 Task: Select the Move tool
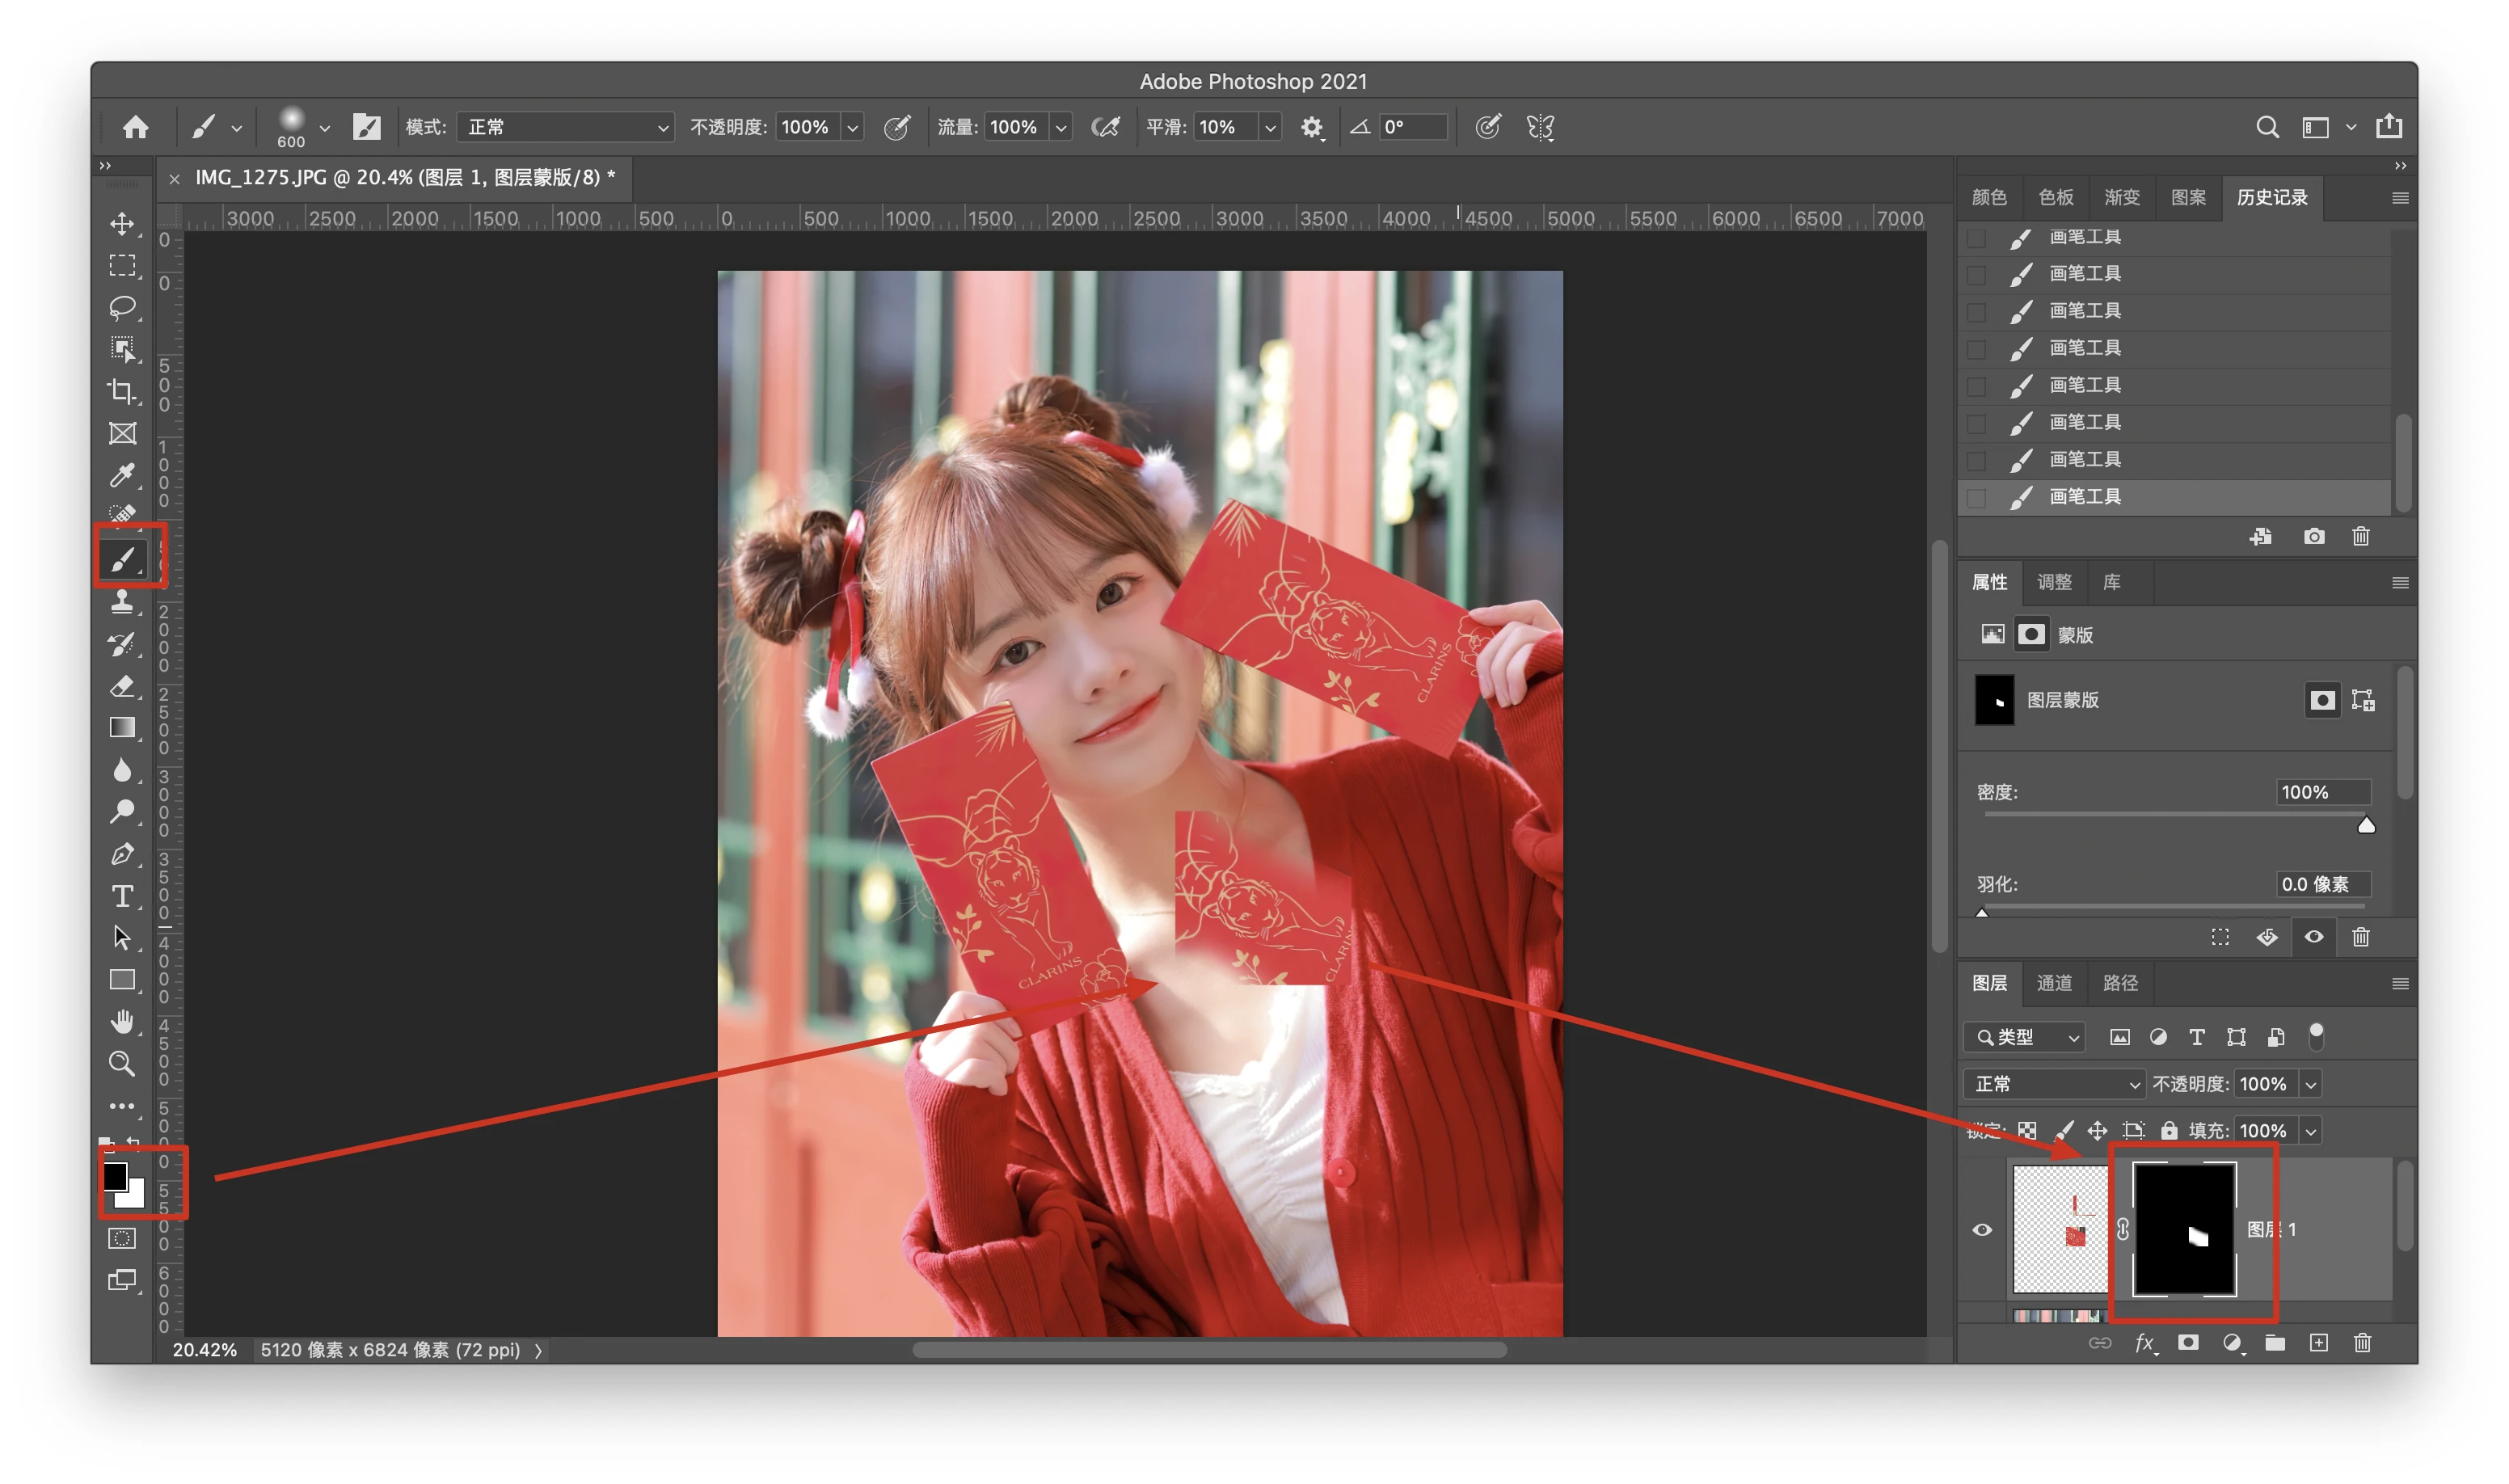click(122, 223)
